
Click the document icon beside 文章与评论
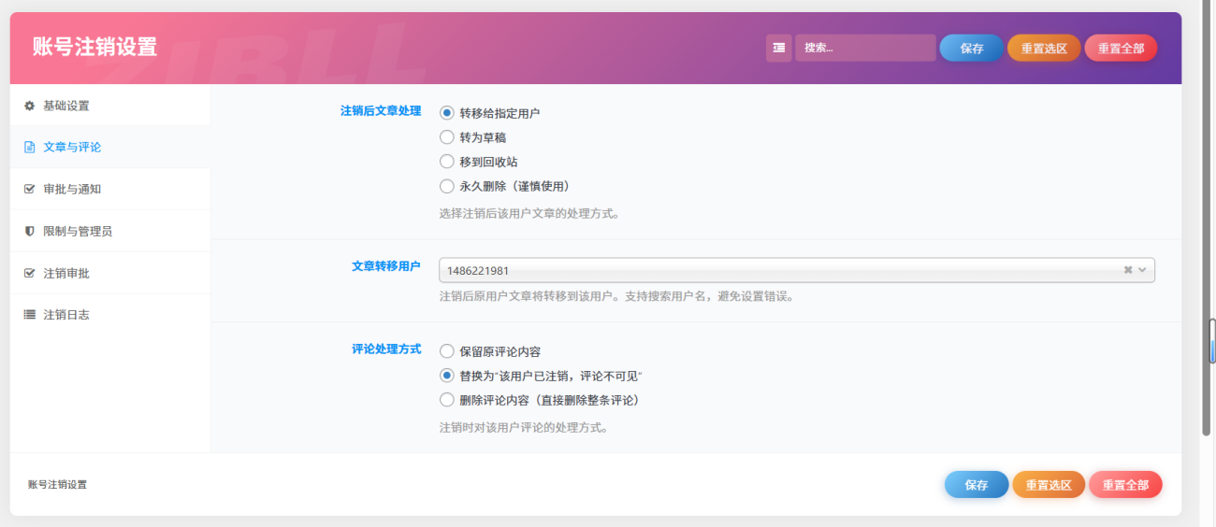click(x=29, y=148)
